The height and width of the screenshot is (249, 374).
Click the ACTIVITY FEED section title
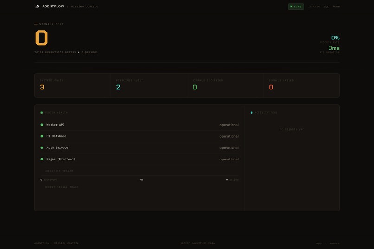pyautogui.click(x=266, y=113)
